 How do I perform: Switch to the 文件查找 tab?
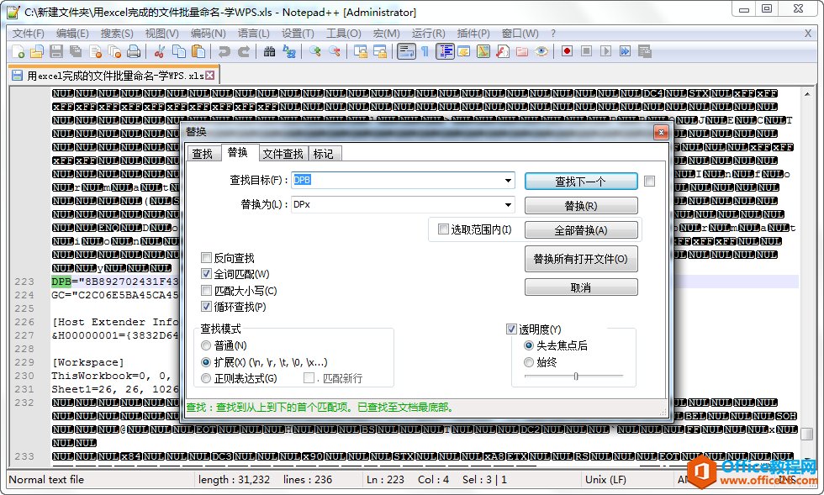pos(283,154)
